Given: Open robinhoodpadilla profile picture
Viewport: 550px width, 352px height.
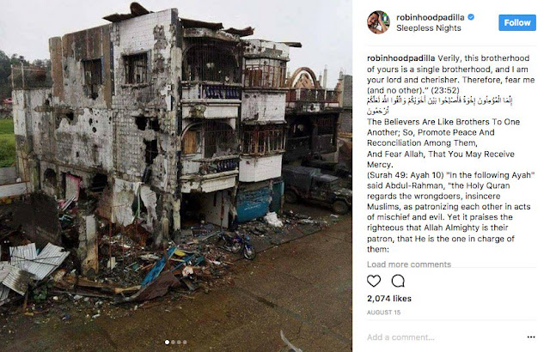Looking at the screenshot, I should click(x=378, y=22).
